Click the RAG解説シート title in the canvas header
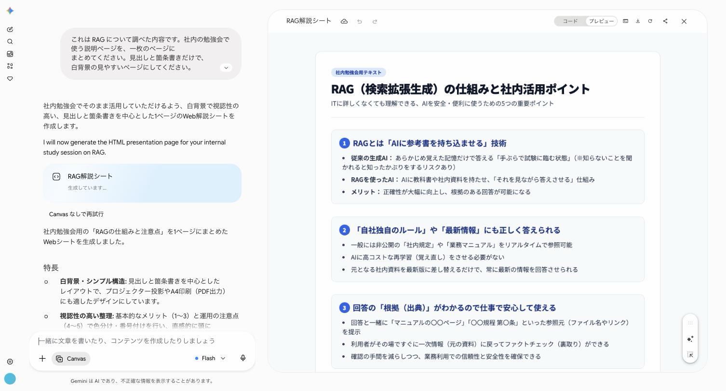726x391 pixels. (309, 21)
